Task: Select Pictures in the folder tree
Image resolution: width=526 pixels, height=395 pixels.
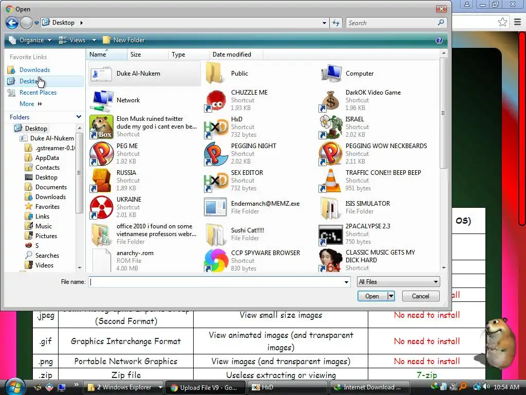Action: pyautogui.click(x=46, y=236)
